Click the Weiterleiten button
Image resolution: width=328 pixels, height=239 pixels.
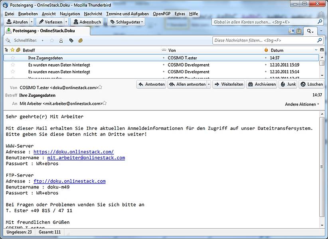[228, 84]
